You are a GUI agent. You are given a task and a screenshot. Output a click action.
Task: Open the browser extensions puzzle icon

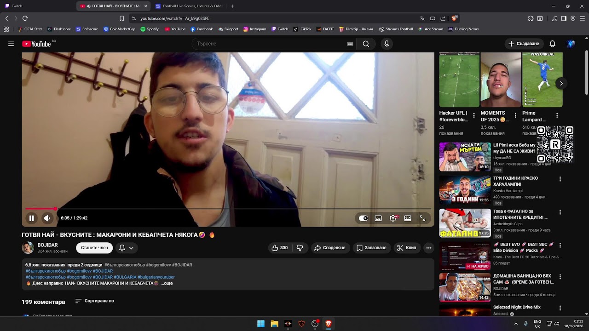(531, 18)
